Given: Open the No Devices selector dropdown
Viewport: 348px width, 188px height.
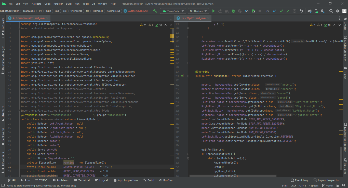Looking at the screenshot, I should [198, 11].
